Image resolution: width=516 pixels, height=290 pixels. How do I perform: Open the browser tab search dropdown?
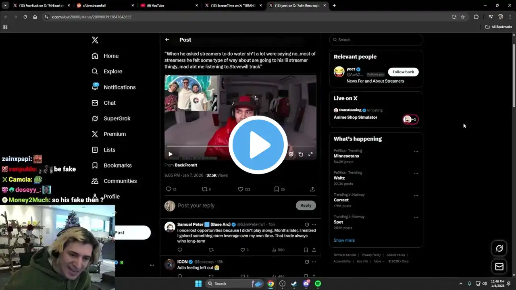(5, 6)
